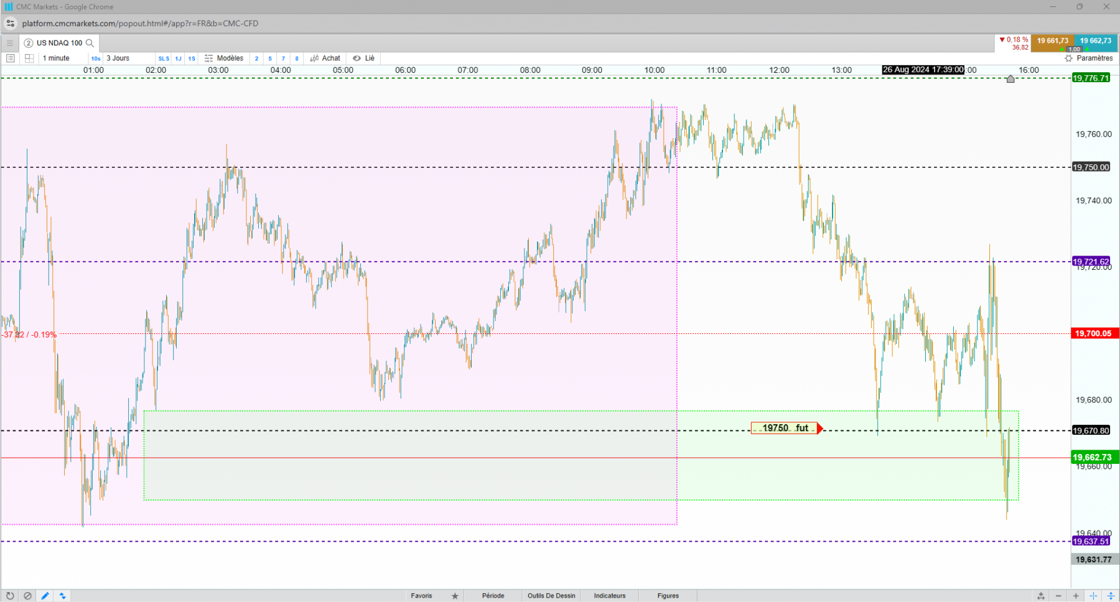Image resolution: width=1120 pixels, height=602 pixels.
Task: Click the star favorites icon
Action: tap(455, 596)
